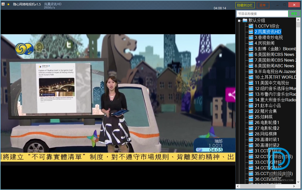
Task: Select channel 10.土耳其TRT WORLD
Action: [x=275, y=77]
